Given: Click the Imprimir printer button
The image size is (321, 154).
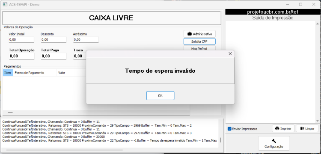Looking at the screenshot, I should pyautogui.click(x=283, y=128).
